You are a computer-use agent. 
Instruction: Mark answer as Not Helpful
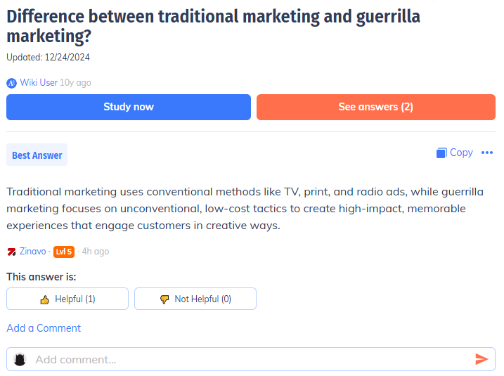[x=195, y=299]
